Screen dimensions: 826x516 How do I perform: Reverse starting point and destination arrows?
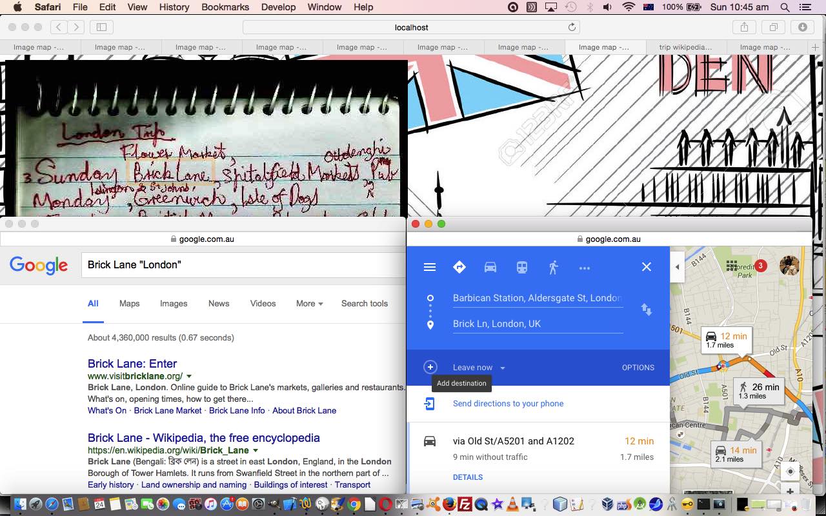coord(647,310)
